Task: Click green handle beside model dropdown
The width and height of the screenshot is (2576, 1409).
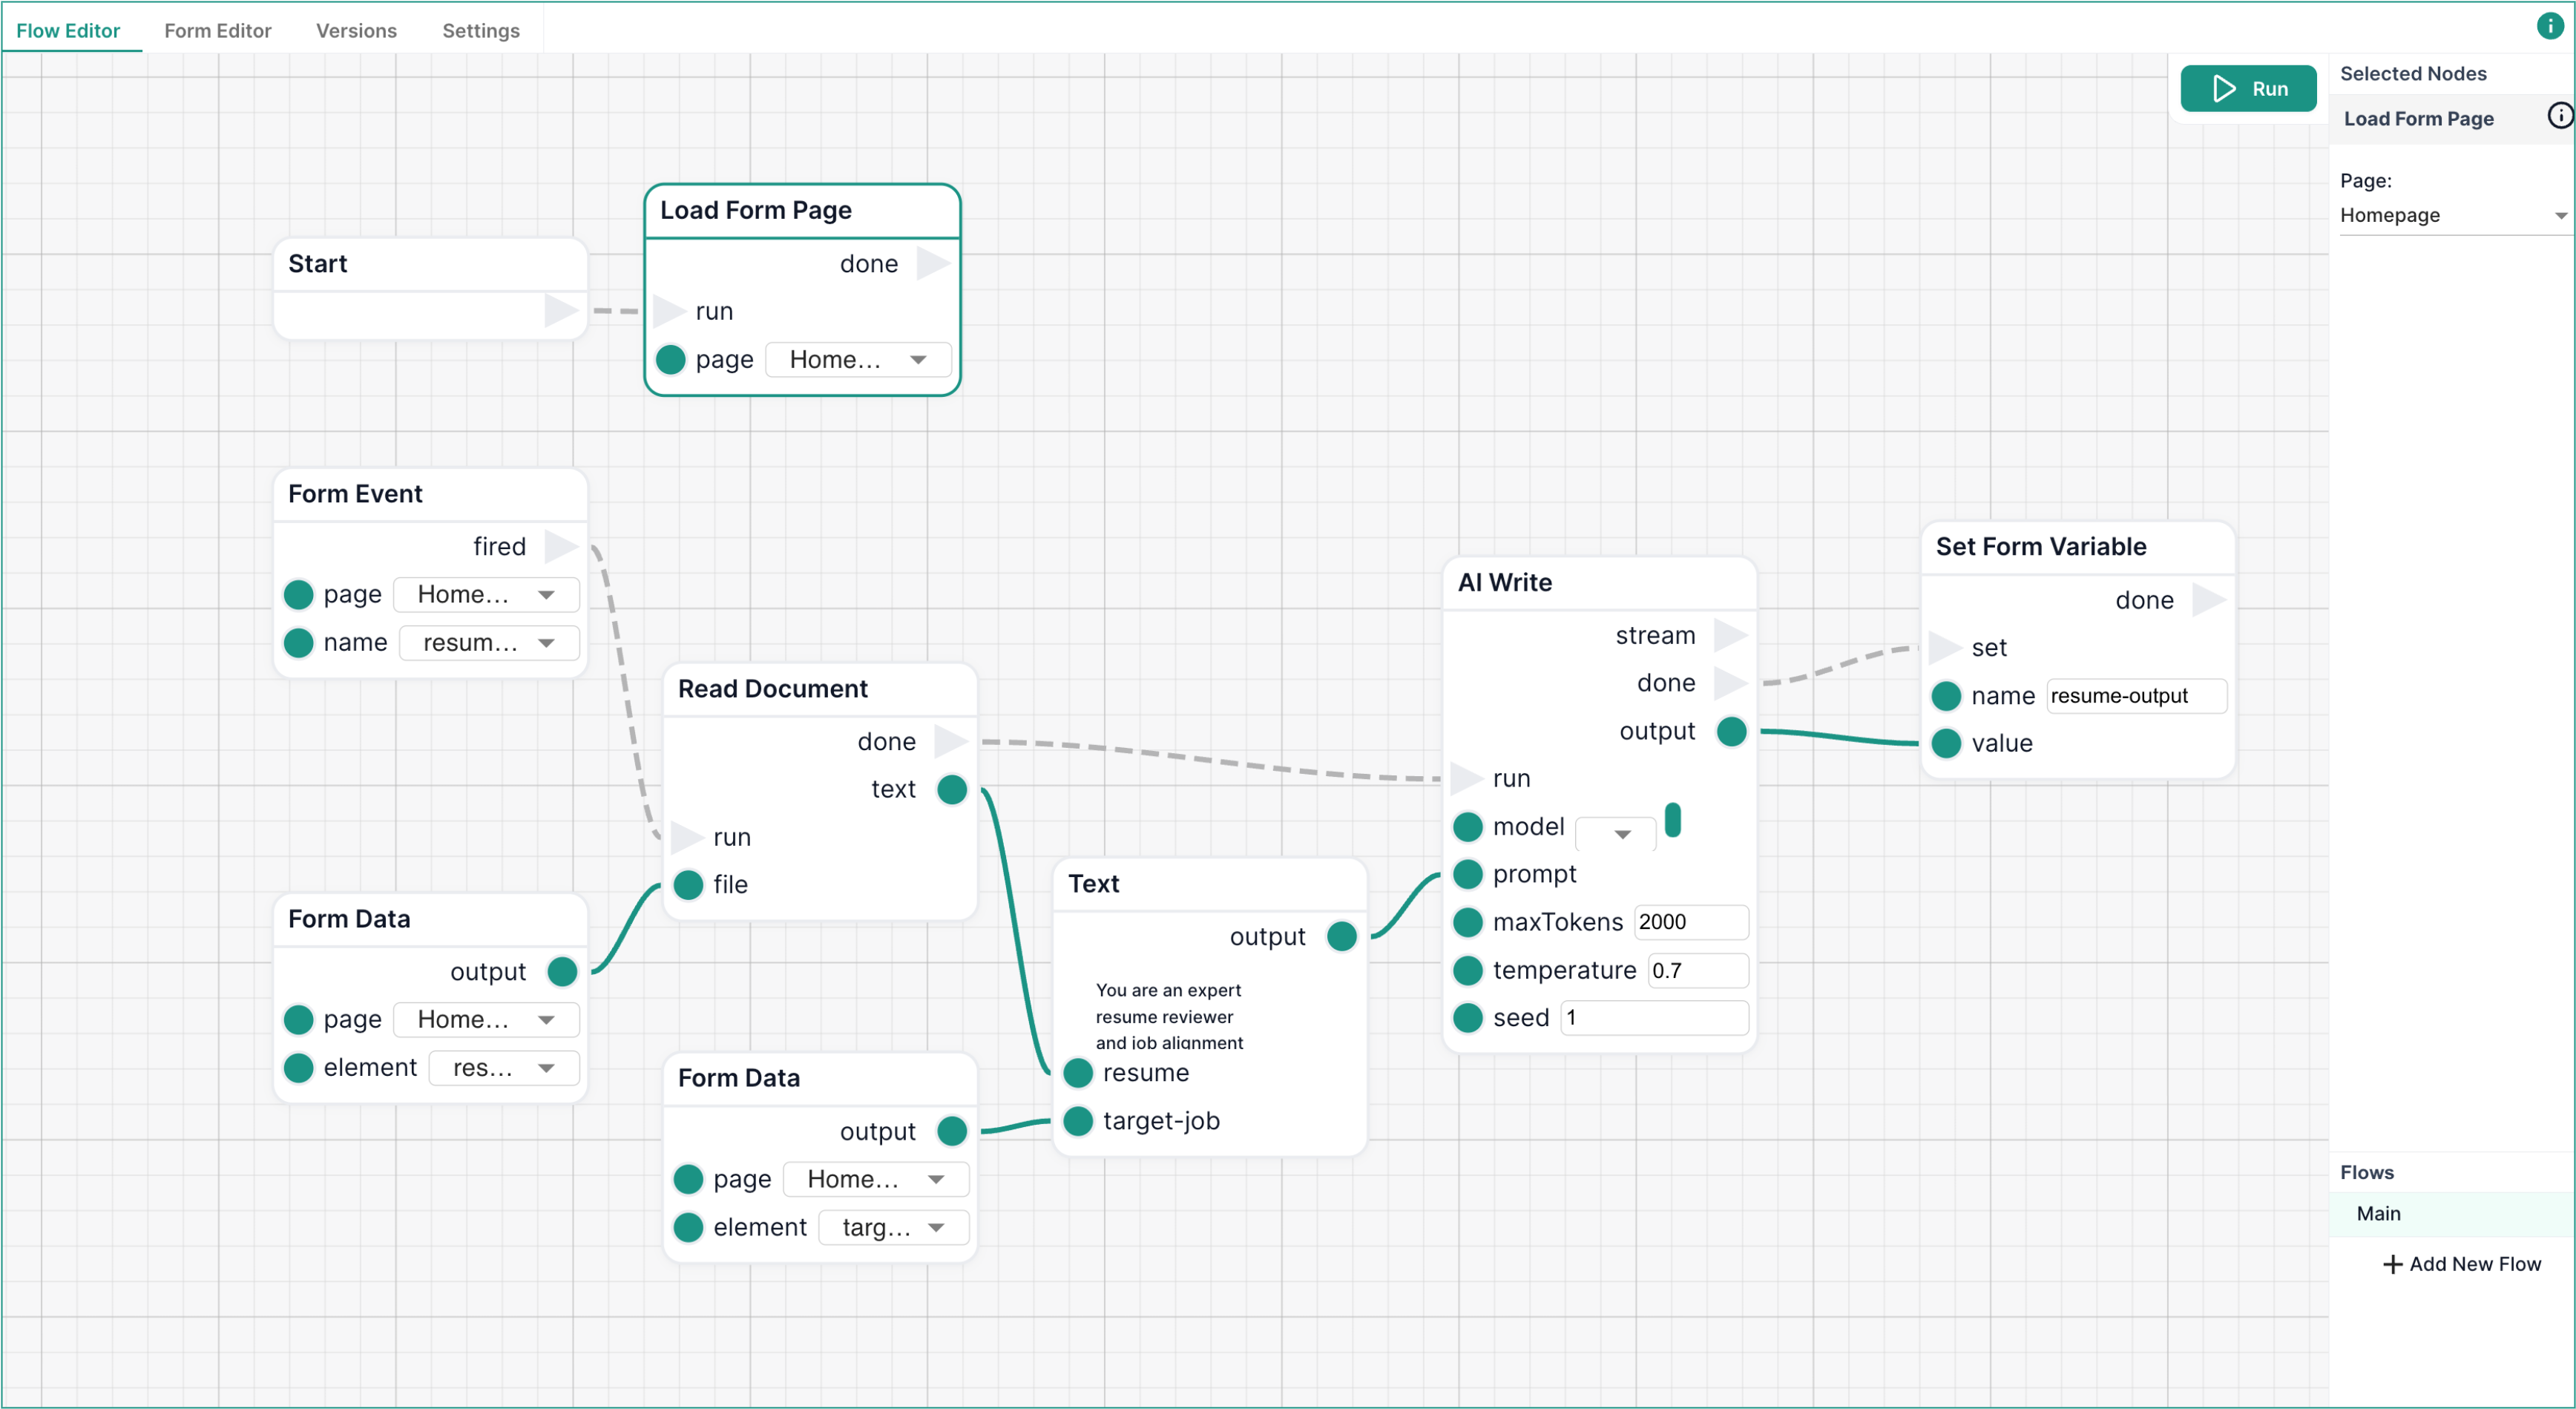Action: pos(1672,821)
